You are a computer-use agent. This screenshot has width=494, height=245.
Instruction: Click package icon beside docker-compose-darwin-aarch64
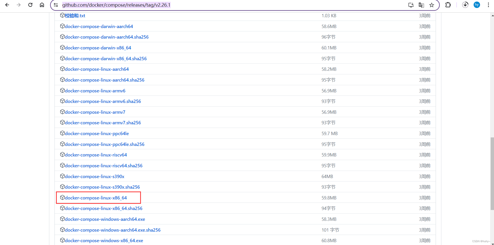62,26
